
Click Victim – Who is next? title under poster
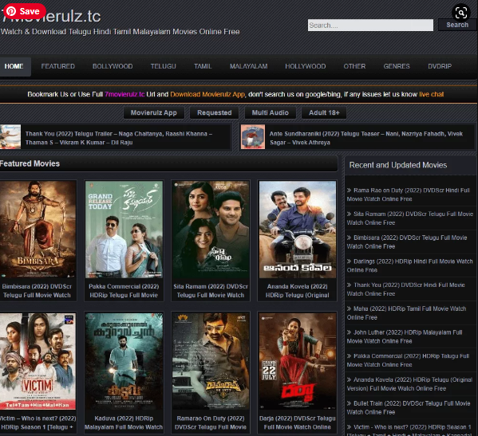click(38, 422)
